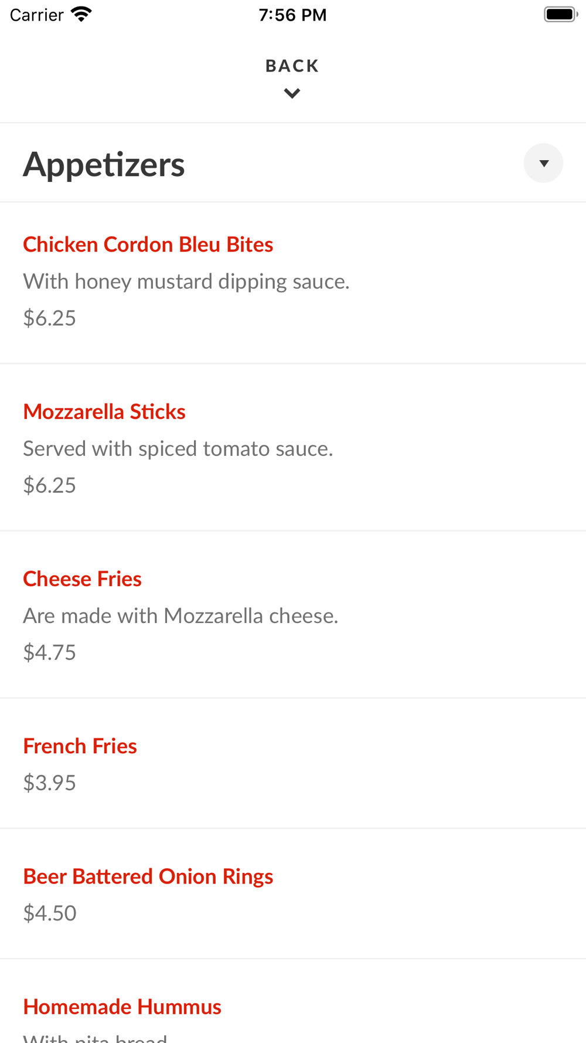The height and width of the screenshot is (1043, 586).
Task: Tap the Mozzarella cheese description text
Action: [180, 616]
